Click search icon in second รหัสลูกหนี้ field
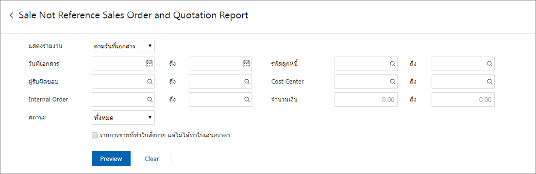 coord(489,64)
